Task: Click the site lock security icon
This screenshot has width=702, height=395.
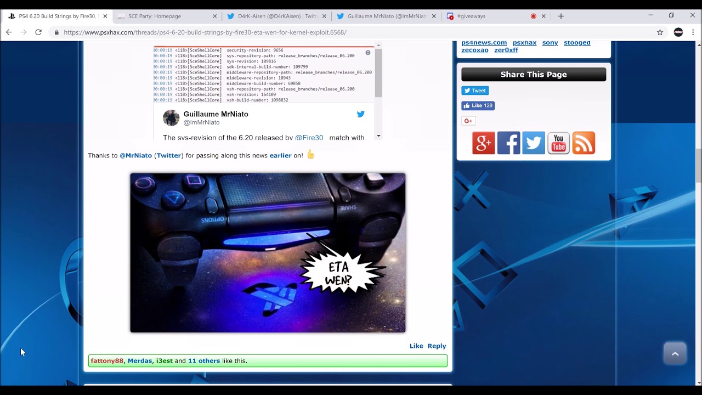Action: click(x=56, y=32)
